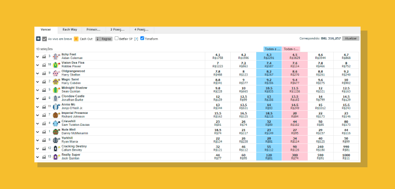
Task: Lay Itchy Feet at 4.5 odds
Action: pyautogui.click(x=295, y=56)
